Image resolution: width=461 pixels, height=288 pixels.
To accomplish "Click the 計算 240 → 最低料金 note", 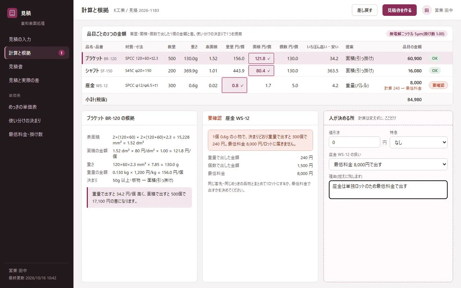I will [x=403, y=88].
